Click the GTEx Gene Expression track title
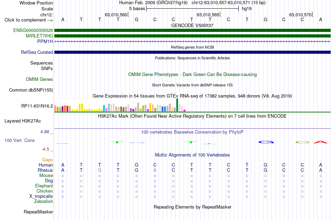Viewport: 331px width, 220px height. pyautogui.click(x=192, y=96)
